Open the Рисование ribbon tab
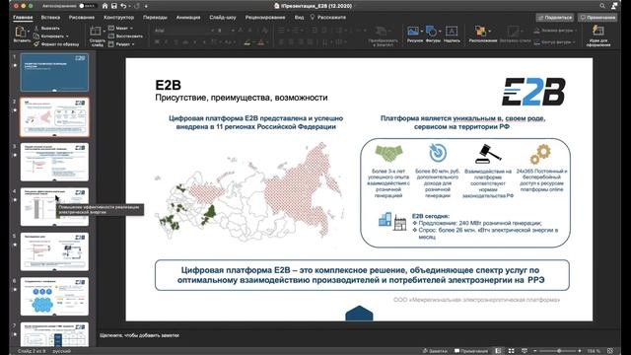Screen dimensions: 631x355 click(81, 18)
